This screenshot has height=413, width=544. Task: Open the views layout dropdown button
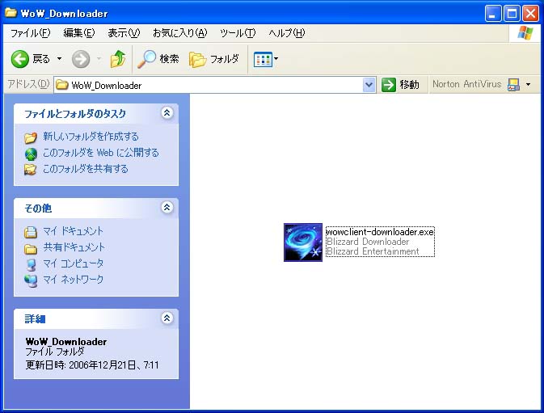pyautogui.click(x=266, y=59)
